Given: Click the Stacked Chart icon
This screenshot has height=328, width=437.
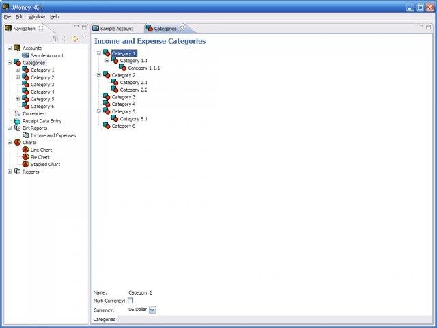Looking at the screenshot, I should [x=26, y=164].
